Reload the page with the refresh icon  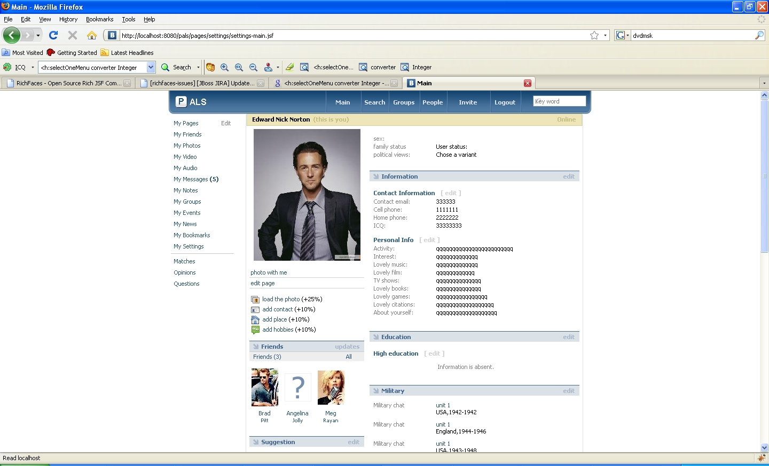pos(53,35)
